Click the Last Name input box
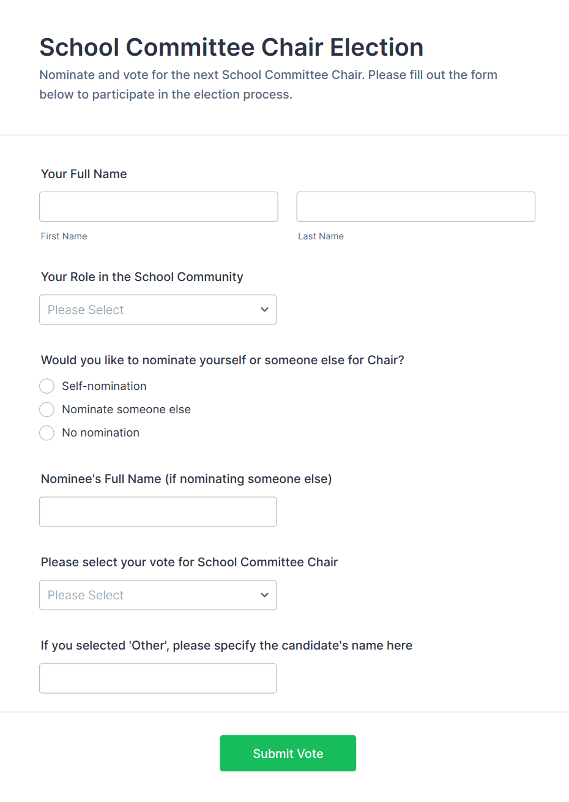 tap(415, 207)
